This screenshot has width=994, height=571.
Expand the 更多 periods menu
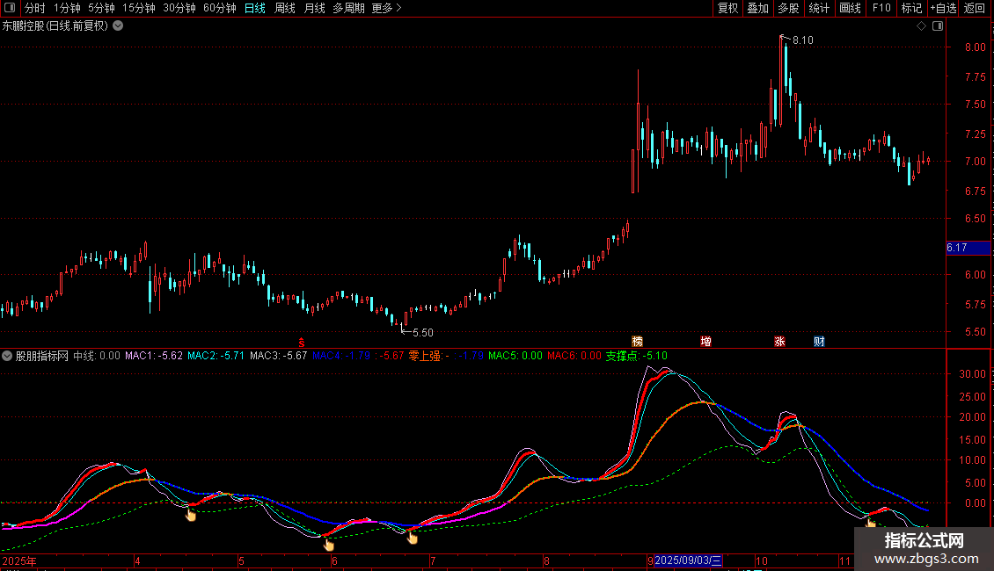pyautogui.click(x=386, y=9)
